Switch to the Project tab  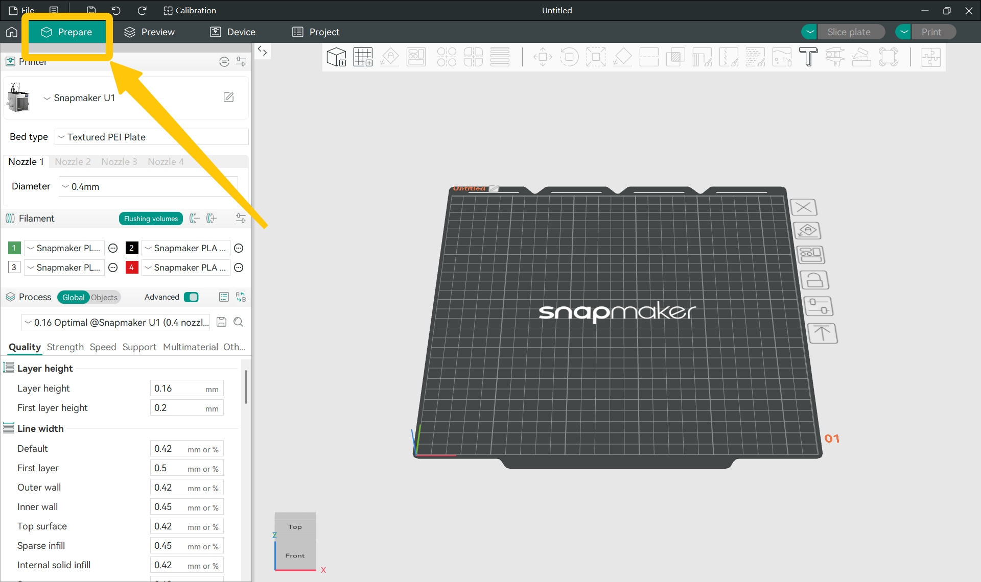[x=316, y=32]
